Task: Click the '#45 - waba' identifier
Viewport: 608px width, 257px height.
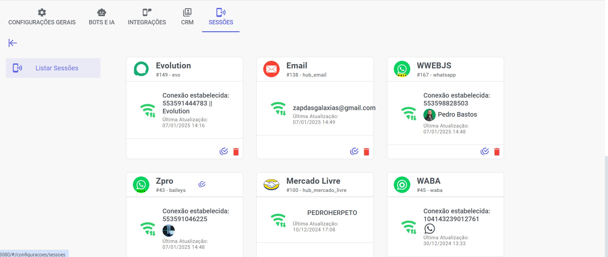Action: [429, 190]
